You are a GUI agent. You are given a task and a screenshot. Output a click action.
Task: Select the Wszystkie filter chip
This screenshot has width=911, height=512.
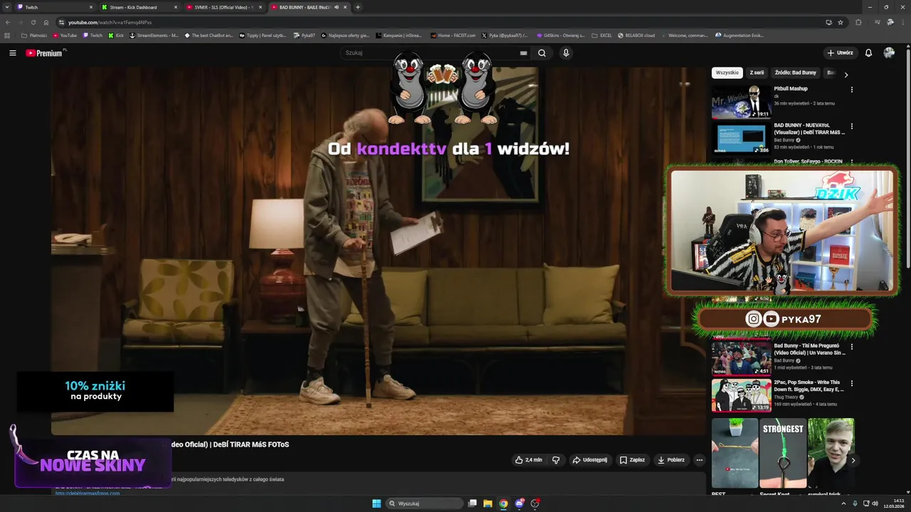coord(727,73)
